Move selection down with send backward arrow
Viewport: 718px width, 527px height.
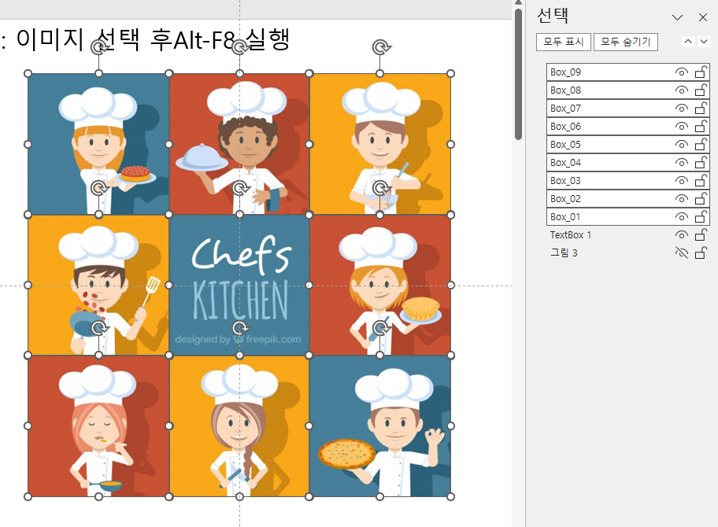[x=704, y=42]
